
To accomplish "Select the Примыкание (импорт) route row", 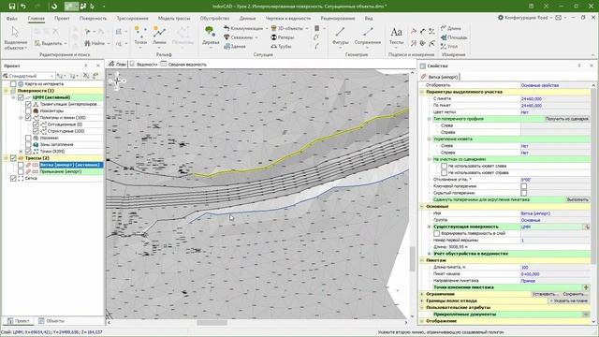I will [60, 172].
